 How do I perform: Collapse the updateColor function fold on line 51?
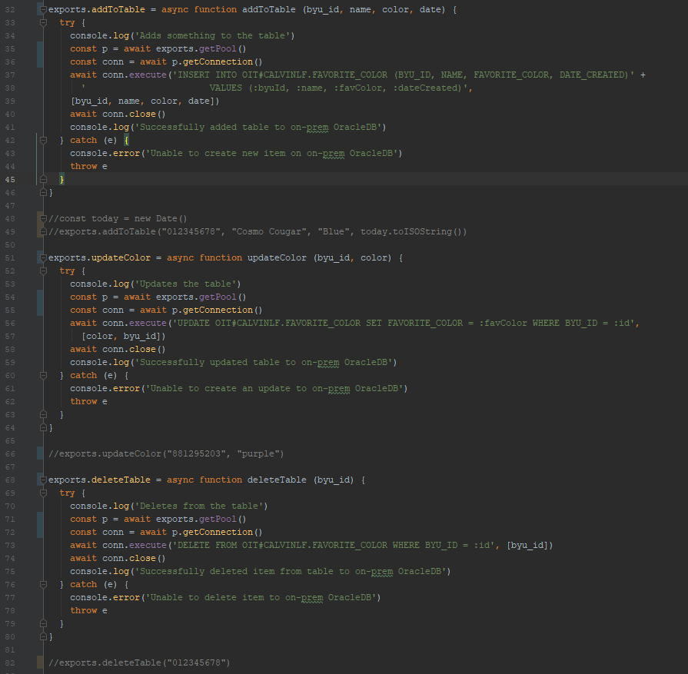43,257
